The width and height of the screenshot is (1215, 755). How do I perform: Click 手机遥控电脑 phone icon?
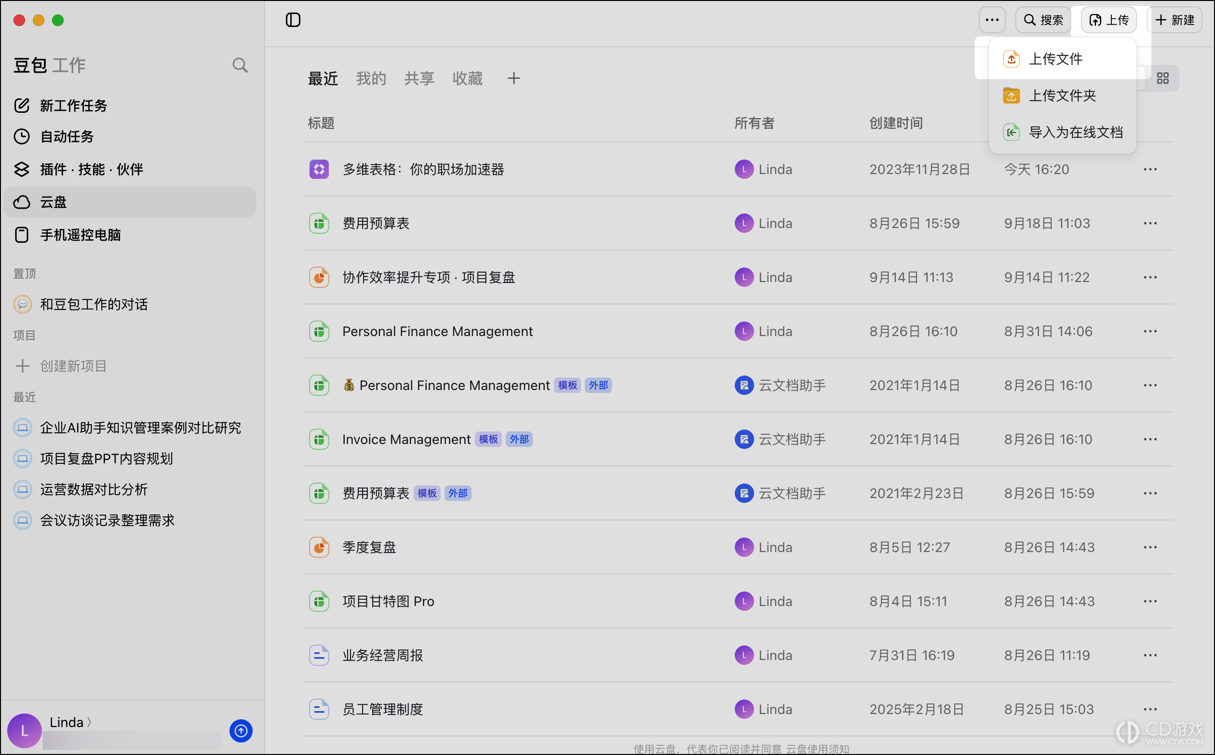22,235
